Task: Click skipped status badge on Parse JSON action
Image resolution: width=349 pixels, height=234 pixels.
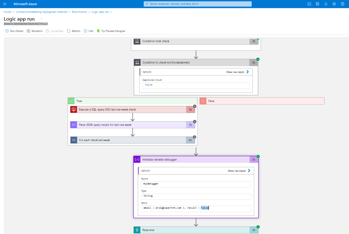Action: [195, 122]
